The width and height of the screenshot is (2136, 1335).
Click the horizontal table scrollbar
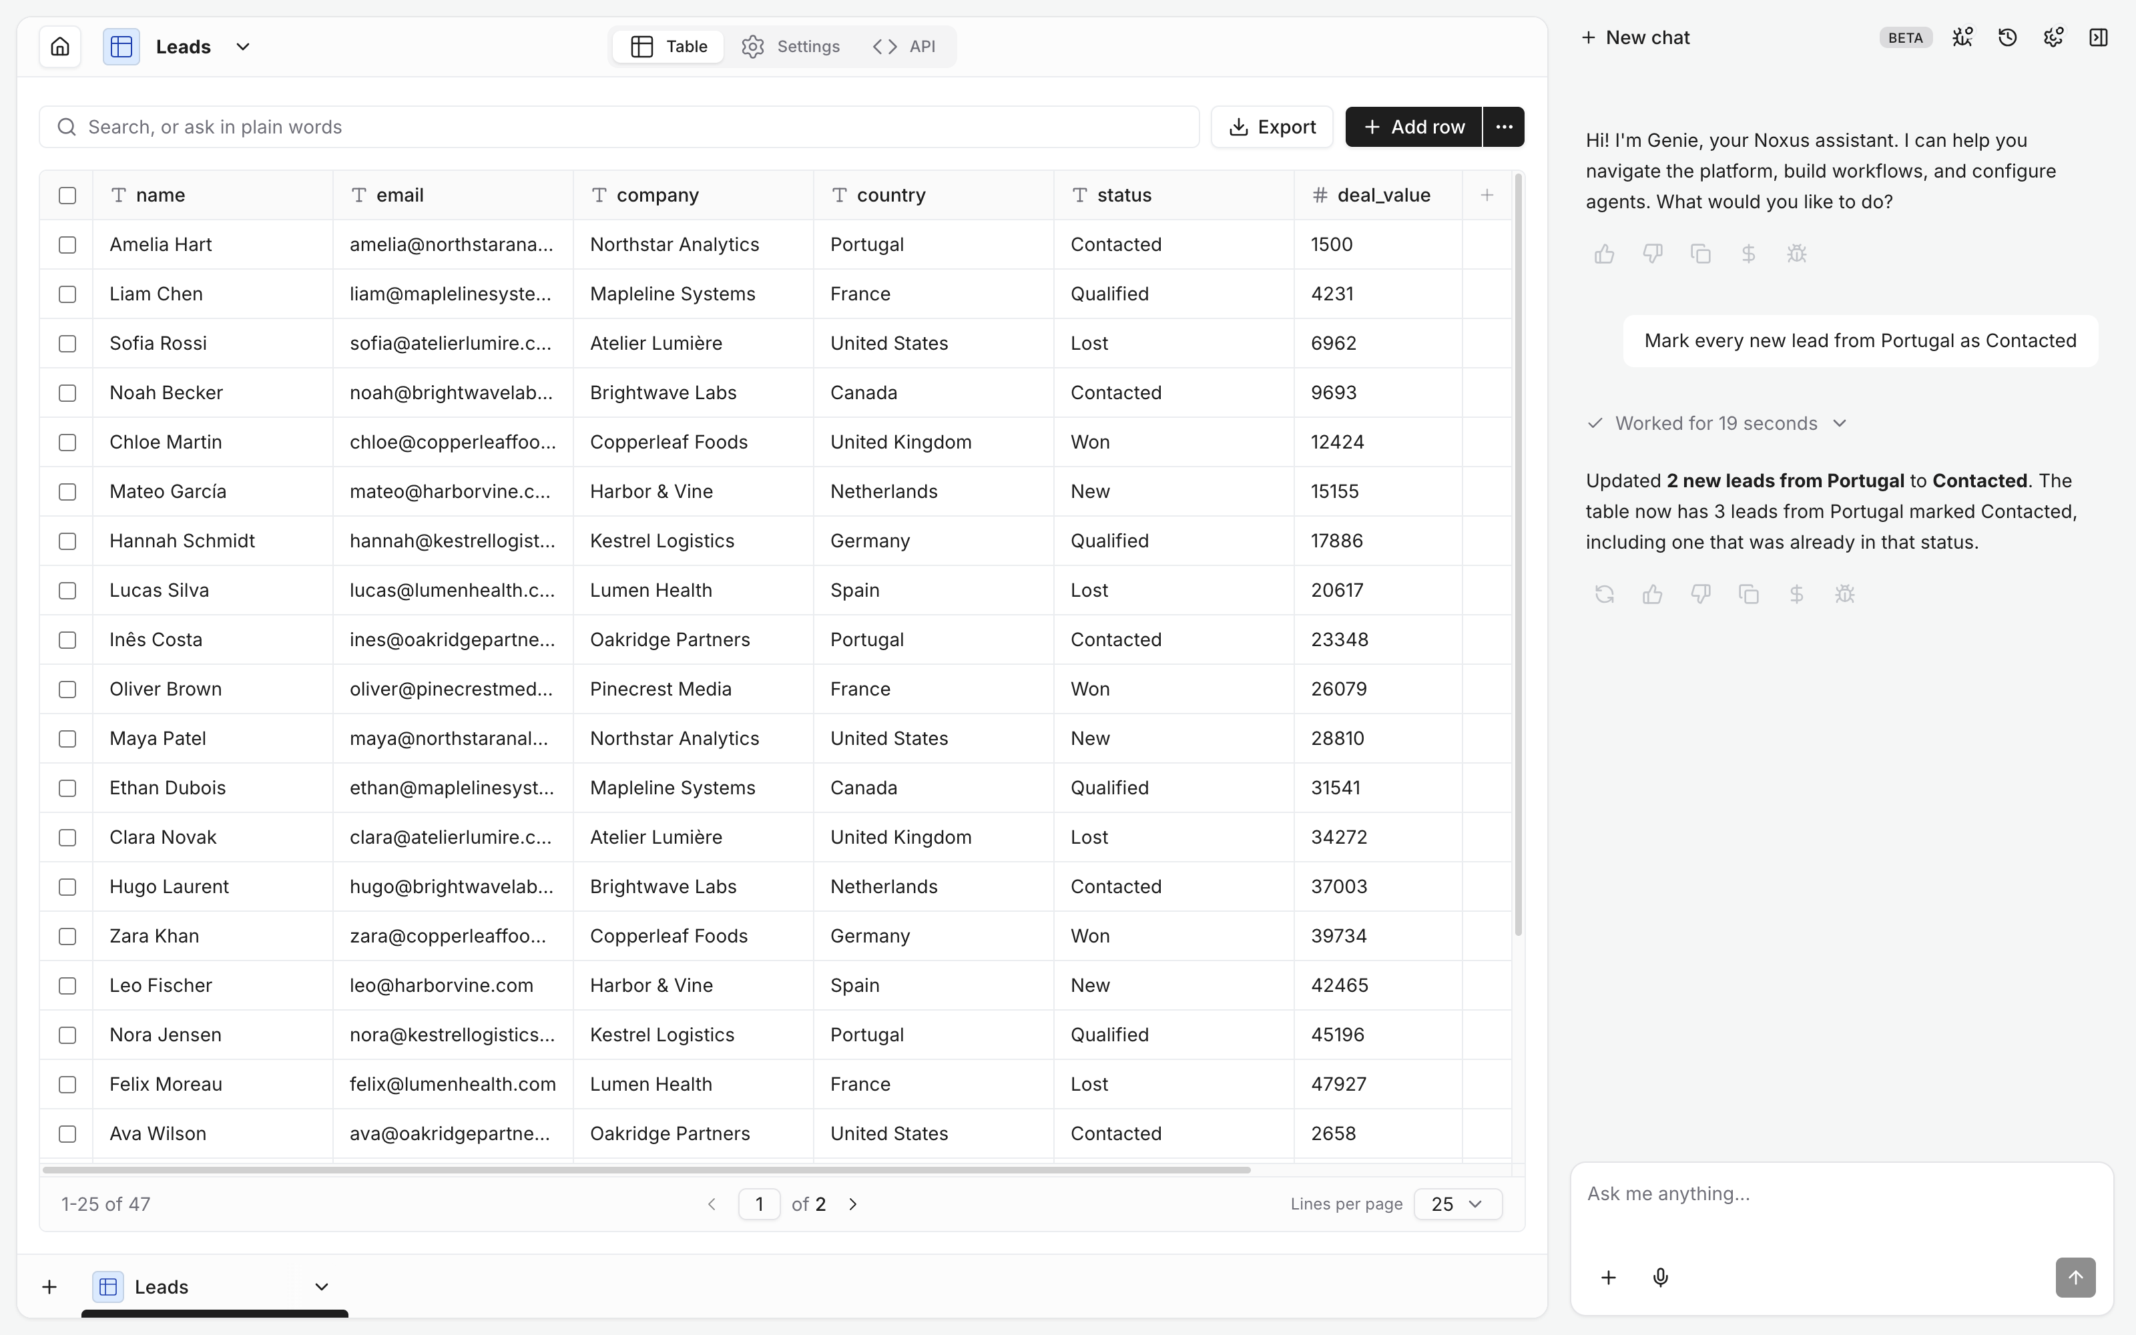click(x=646, y=1170)
